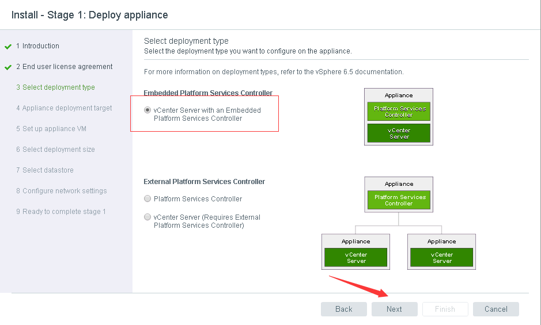
Task: Click the bottom-left vCenter Server appliance box
Action: point(355,258)
